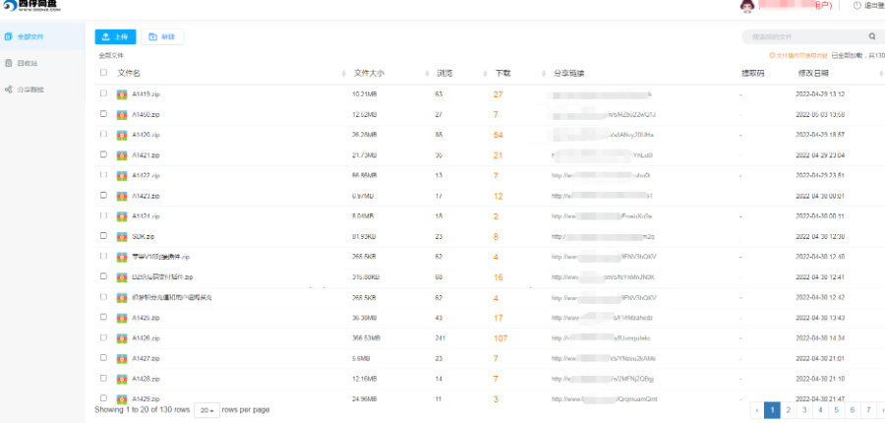Click the zip icon for A1419.zip
Image resolution: width=885 pixels, height=423 pixels.
pos(122,94)
